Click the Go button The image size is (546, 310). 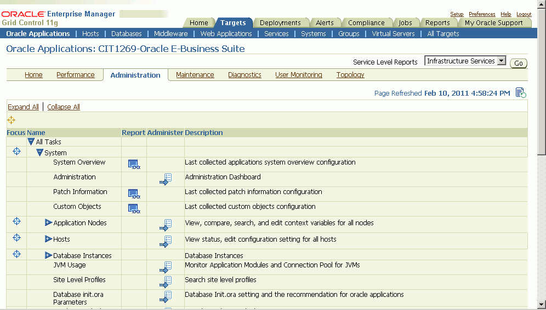click(x=519, y=63)
